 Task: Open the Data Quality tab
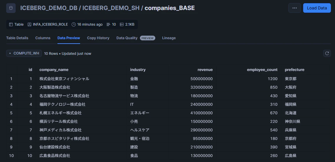click(127, 38)
